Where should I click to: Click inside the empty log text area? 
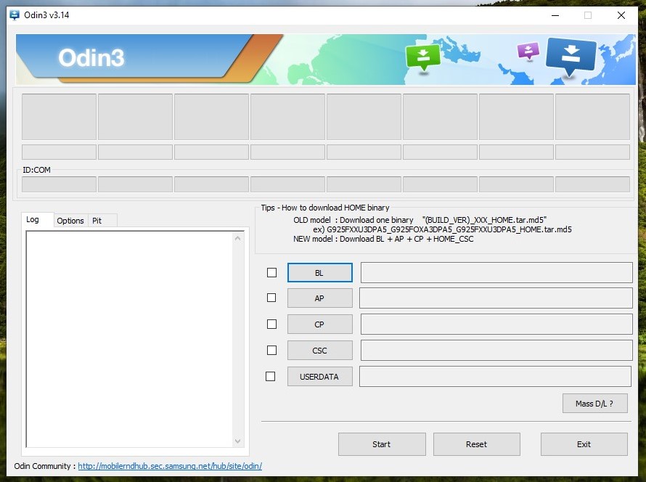tap(130, 340)
